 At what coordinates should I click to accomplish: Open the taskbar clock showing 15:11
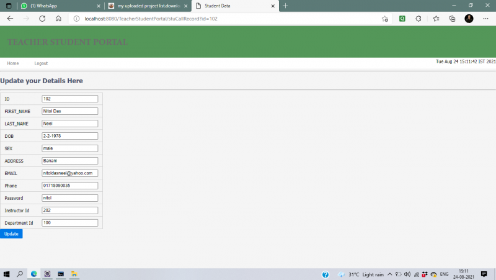tap(464, 274)
